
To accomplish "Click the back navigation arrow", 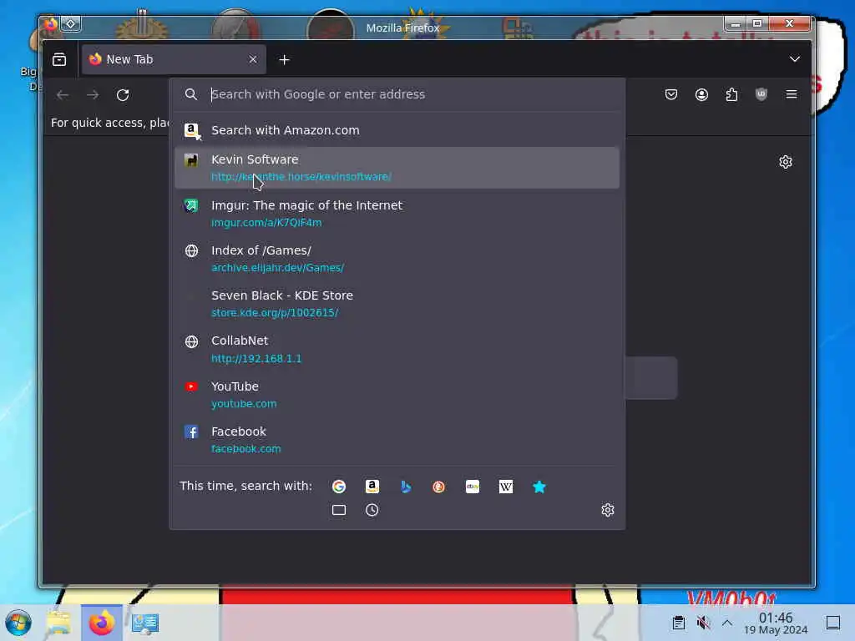I will click(63, 95).
